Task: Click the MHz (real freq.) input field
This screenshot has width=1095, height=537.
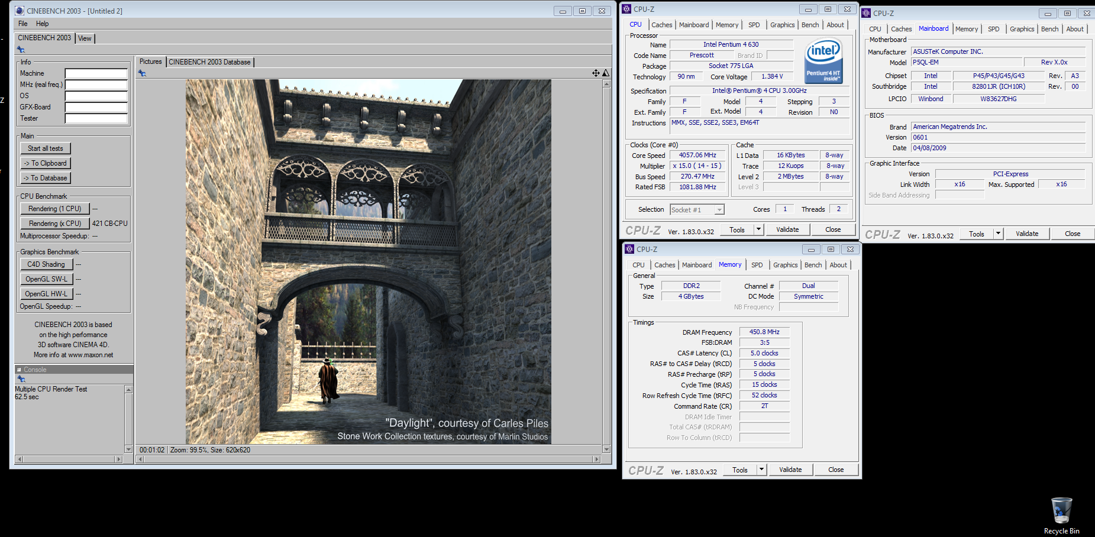Action: click(96, 85)
